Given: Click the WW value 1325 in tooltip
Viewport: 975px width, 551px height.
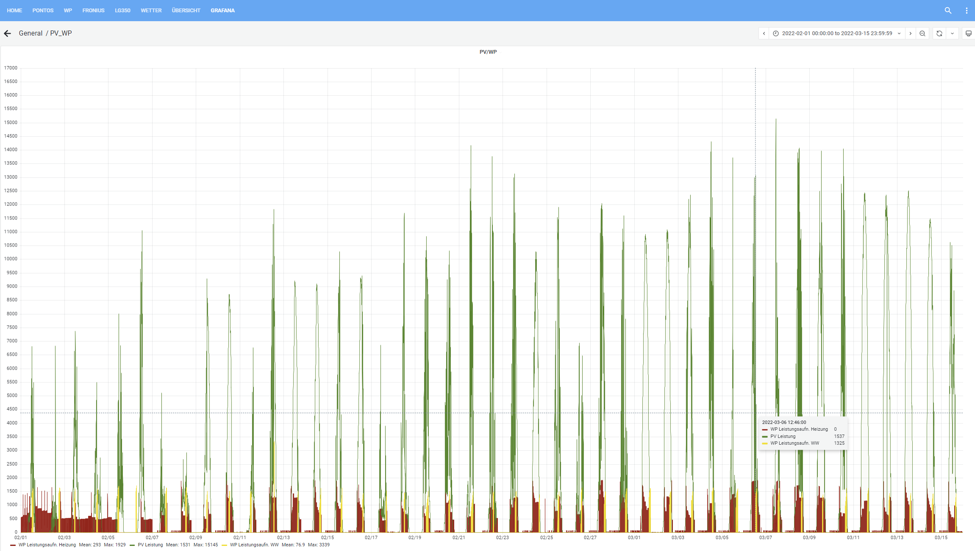Looking at the screenshot, I should point(839,443).
